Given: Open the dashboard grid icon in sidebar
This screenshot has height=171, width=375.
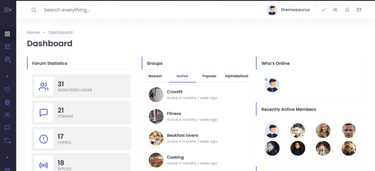Looking at the screenshot, I should coord(7,34).
